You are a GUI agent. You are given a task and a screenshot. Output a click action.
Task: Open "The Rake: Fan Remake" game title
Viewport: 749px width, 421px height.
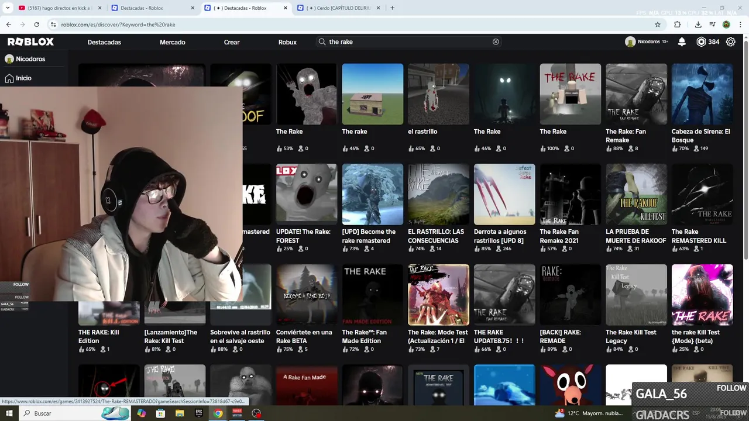pos(626,136)
